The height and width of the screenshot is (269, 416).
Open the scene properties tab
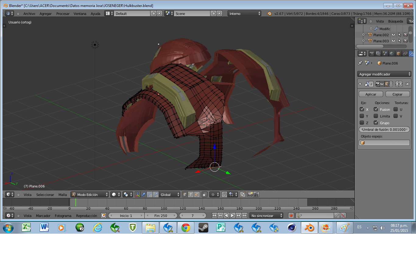[x=385, y=54]
